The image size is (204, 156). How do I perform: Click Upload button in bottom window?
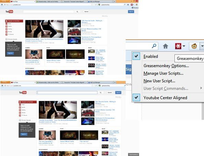click(x=110, y=93)
